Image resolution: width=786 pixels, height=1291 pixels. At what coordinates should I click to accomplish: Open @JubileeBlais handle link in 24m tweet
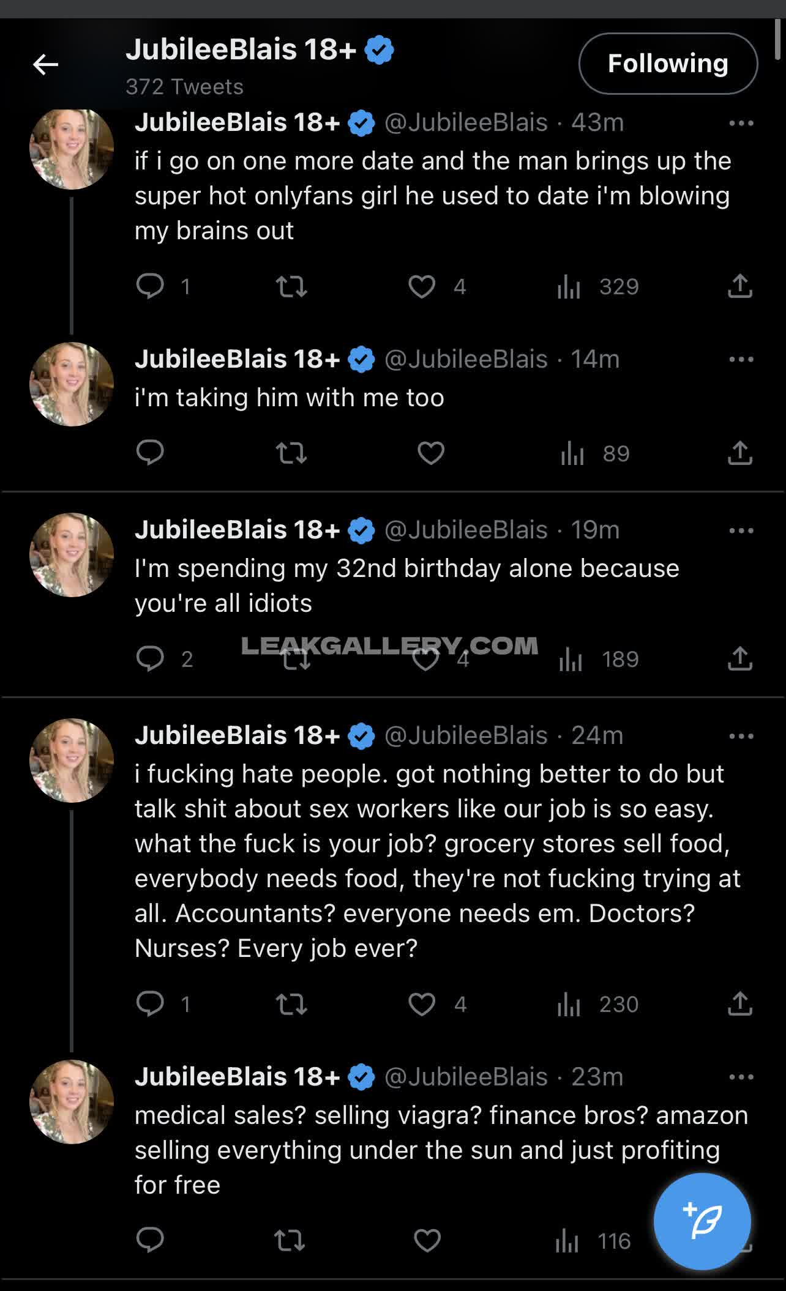tap(466, 735)
